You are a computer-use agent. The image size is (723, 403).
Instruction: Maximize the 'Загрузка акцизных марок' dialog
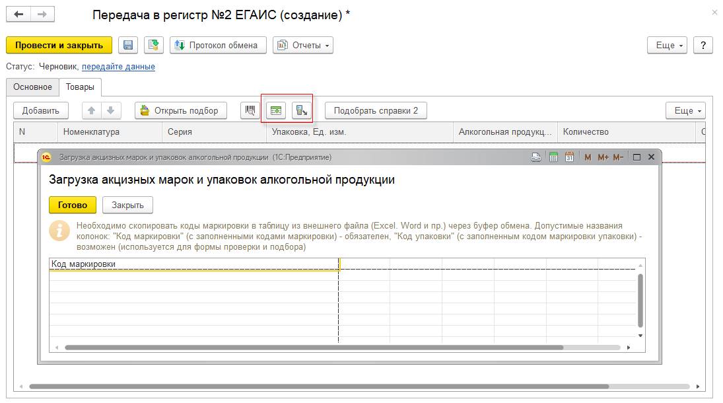pos(637,157)
